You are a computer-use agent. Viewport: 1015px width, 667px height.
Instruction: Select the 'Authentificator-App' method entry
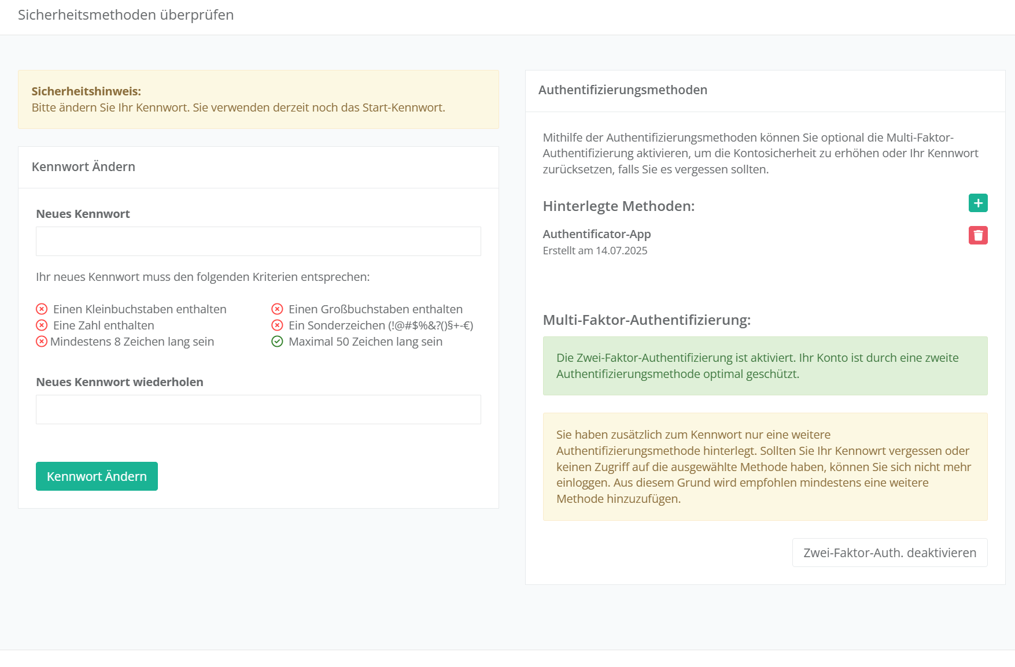coord(596,234)
